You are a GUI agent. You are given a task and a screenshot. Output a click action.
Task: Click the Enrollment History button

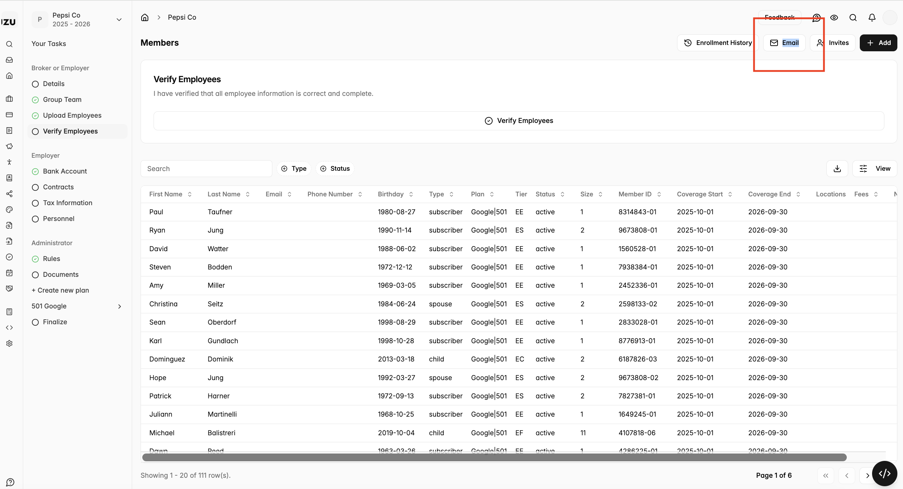[x=718, y=43]
